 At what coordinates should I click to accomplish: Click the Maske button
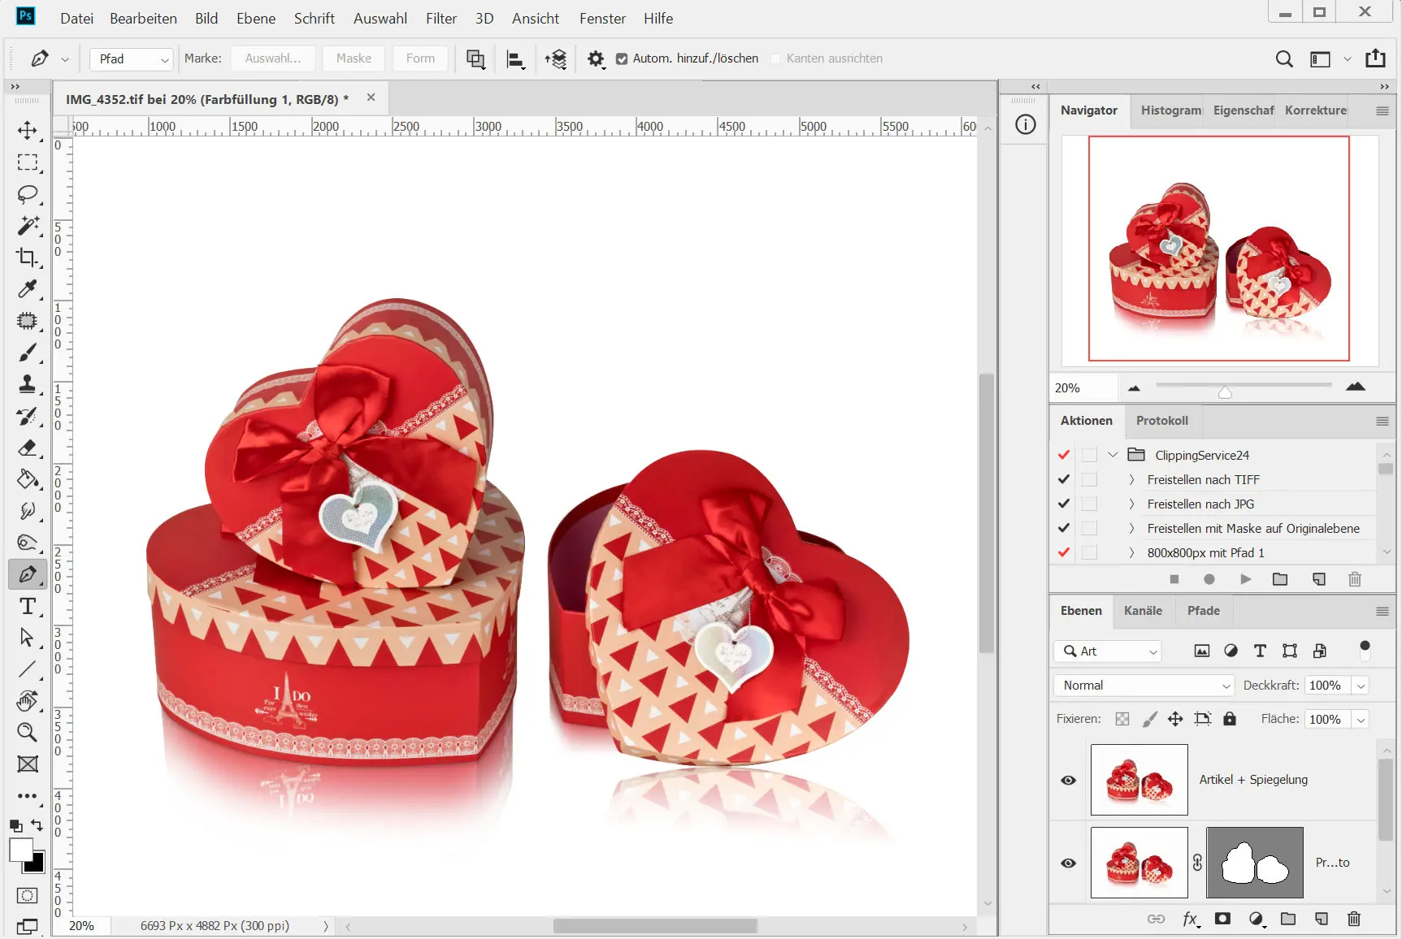[x=354, y=58]
